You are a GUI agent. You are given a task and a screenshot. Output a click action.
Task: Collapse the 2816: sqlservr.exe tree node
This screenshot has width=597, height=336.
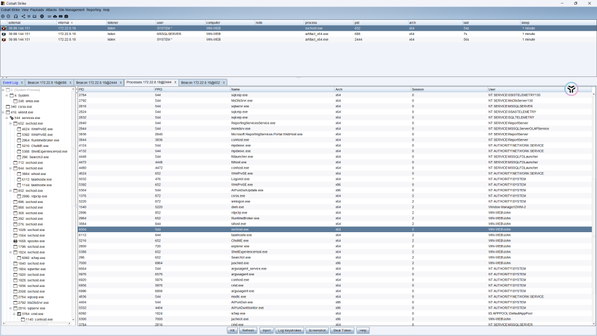10,308
